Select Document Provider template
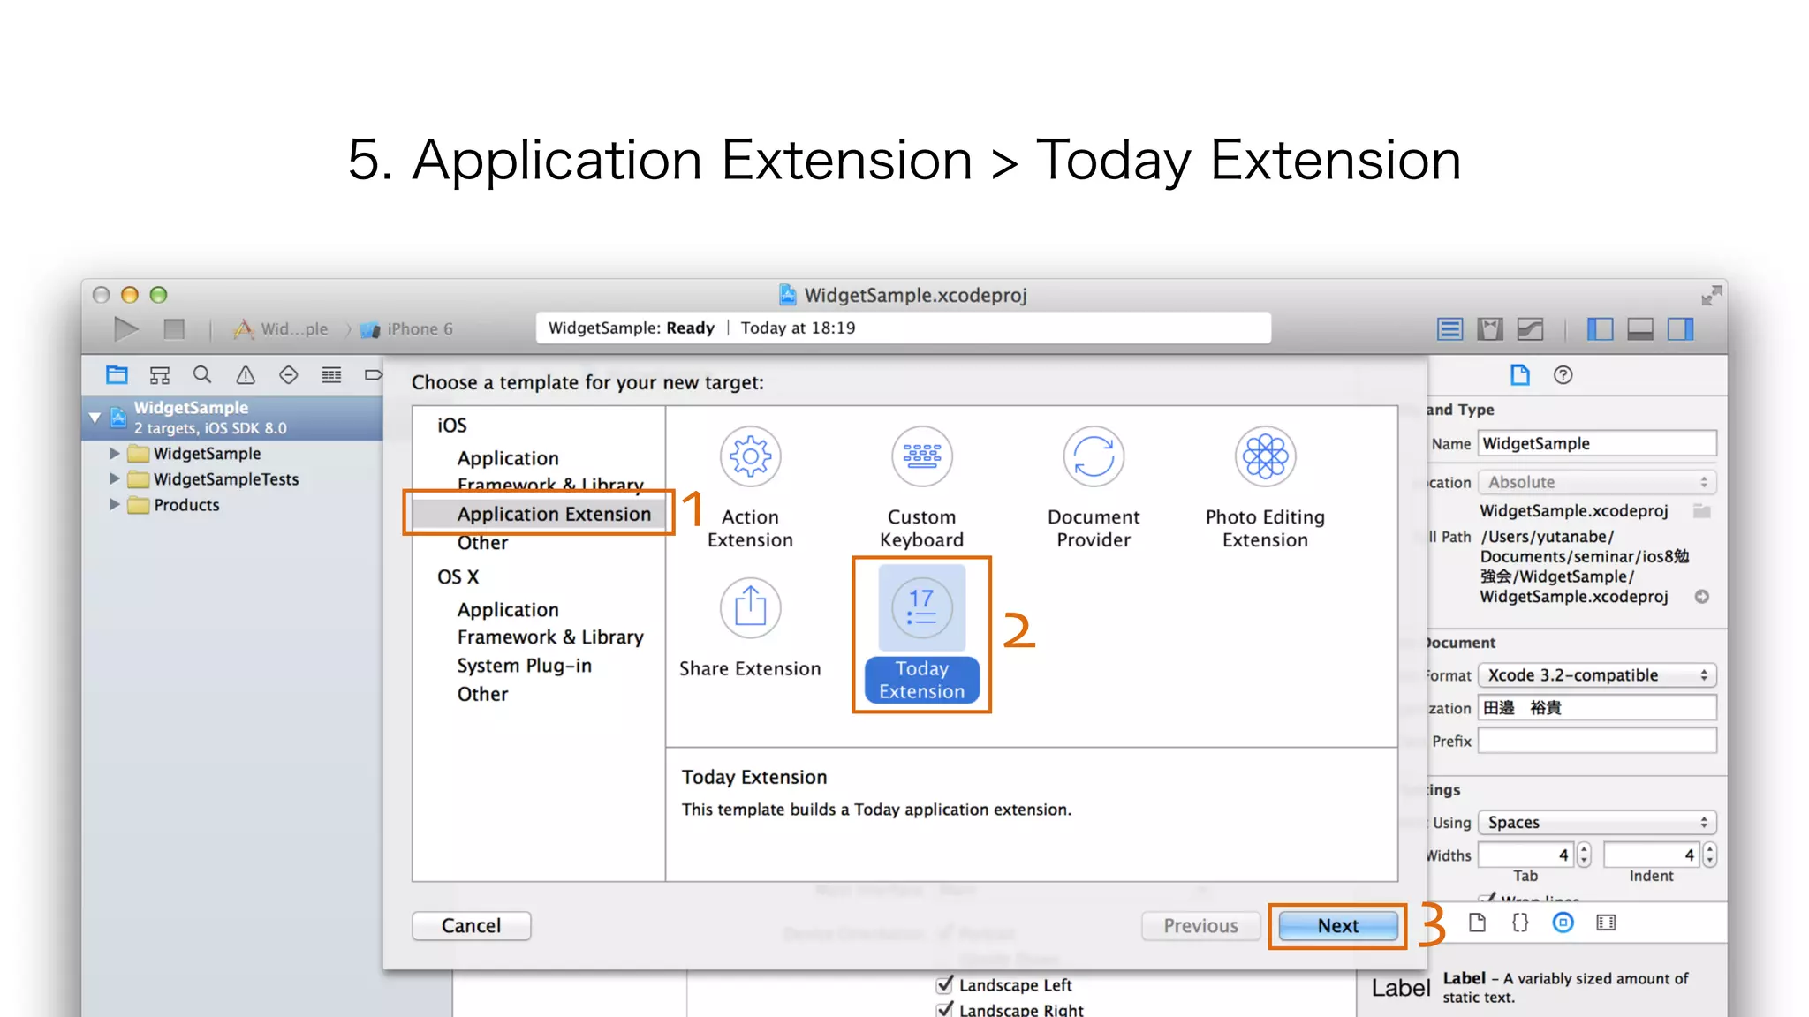 [1094, 488]
